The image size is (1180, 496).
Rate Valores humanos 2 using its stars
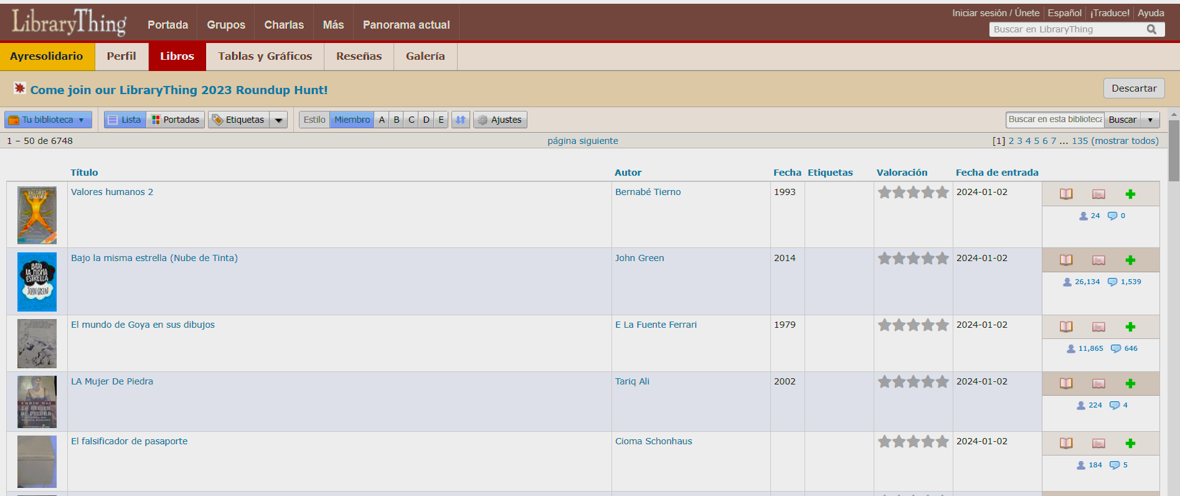913,193
